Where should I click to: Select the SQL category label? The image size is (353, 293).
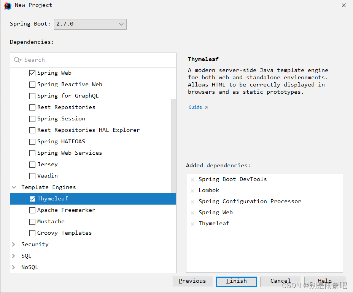point(26,256)
